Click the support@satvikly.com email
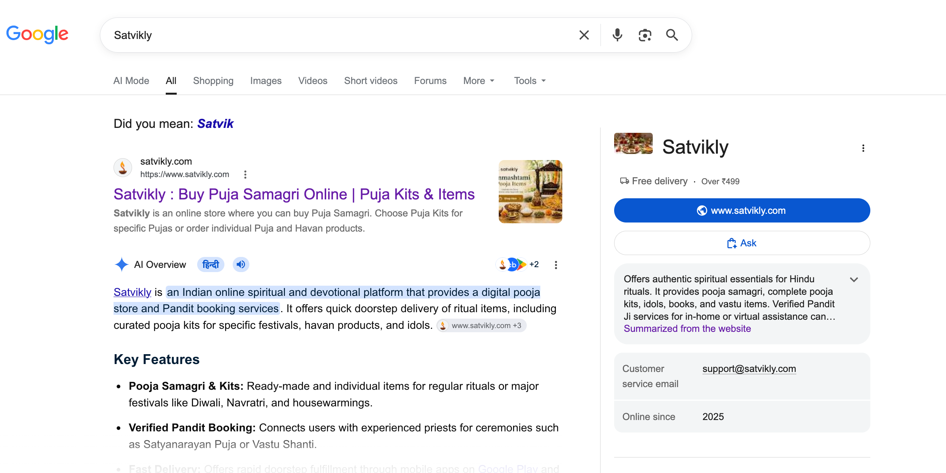 (x=749, y=369)
